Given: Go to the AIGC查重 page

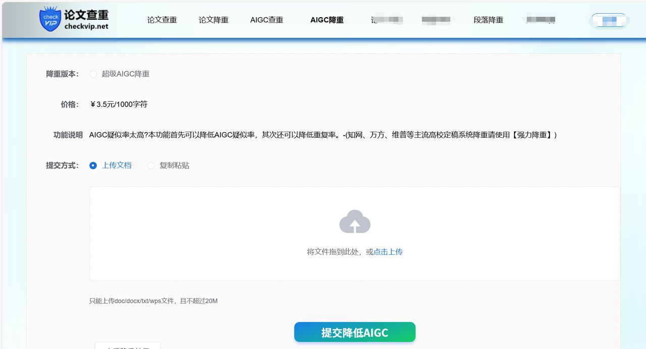Looking at the screenshot, I should click(x=267, y=20).
